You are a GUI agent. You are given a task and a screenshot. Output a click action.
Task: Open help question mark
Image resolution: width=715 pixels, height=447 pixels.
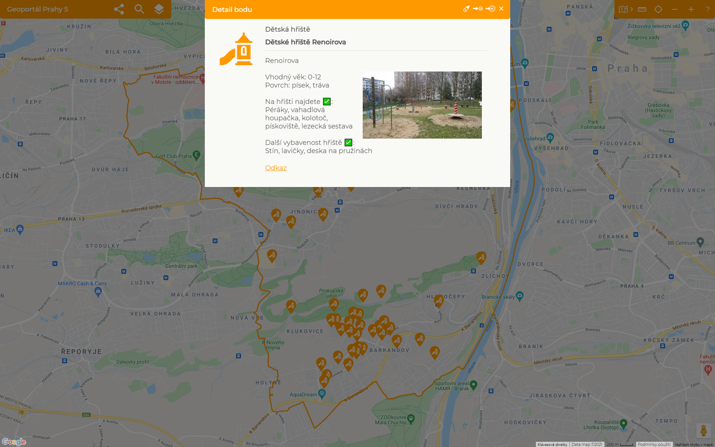pos(708,9)
